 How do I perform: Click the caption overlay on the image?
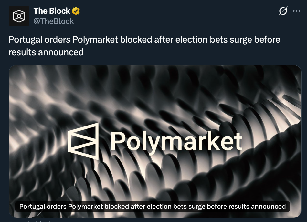click(x=153, y=207)
